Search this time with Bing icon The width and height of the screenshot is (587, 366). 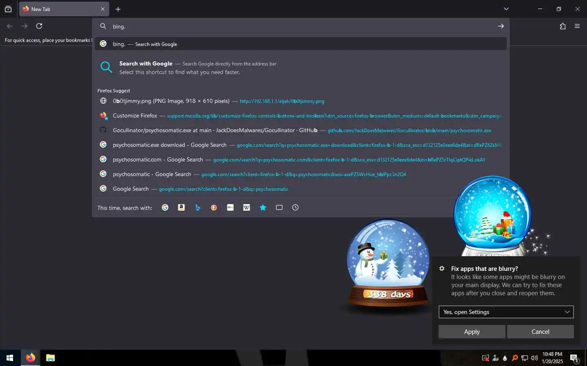pyautogui.click(x=198, y=207)
